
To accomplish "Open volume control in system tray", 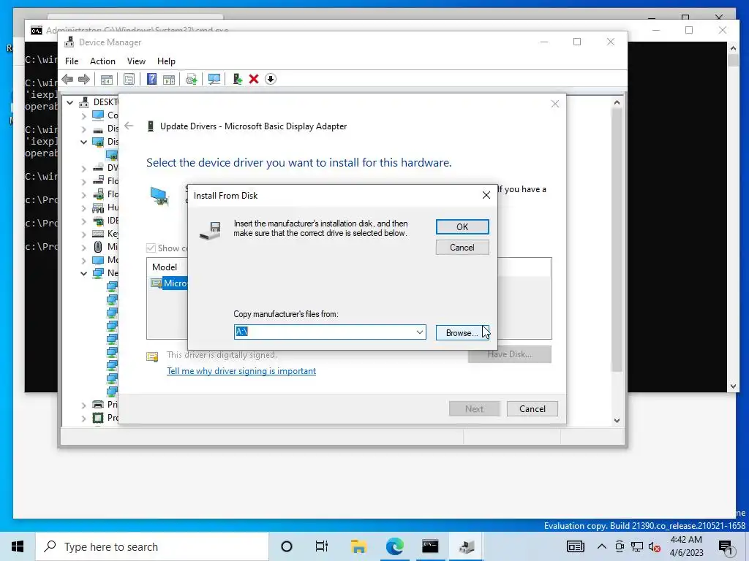I will (x=655, y=546).
